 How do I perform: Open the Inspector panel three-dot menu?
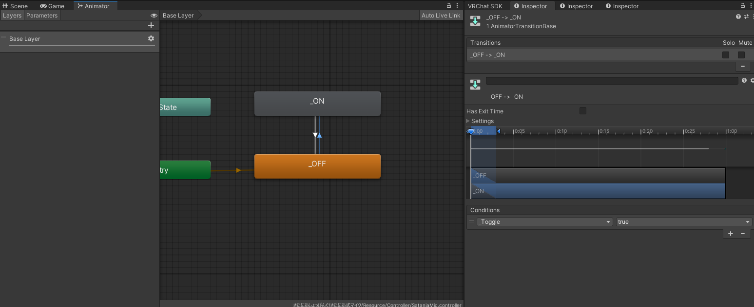[x=751, y=6]
